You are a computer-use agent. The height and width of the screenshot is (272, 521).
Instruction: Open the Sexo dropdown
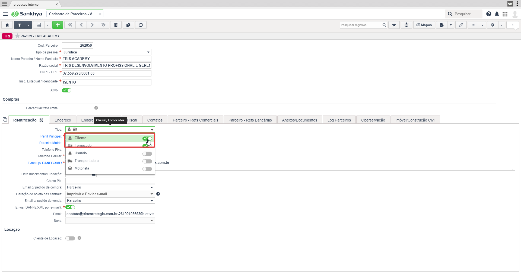pyautogui.click(x=110, y=221)
